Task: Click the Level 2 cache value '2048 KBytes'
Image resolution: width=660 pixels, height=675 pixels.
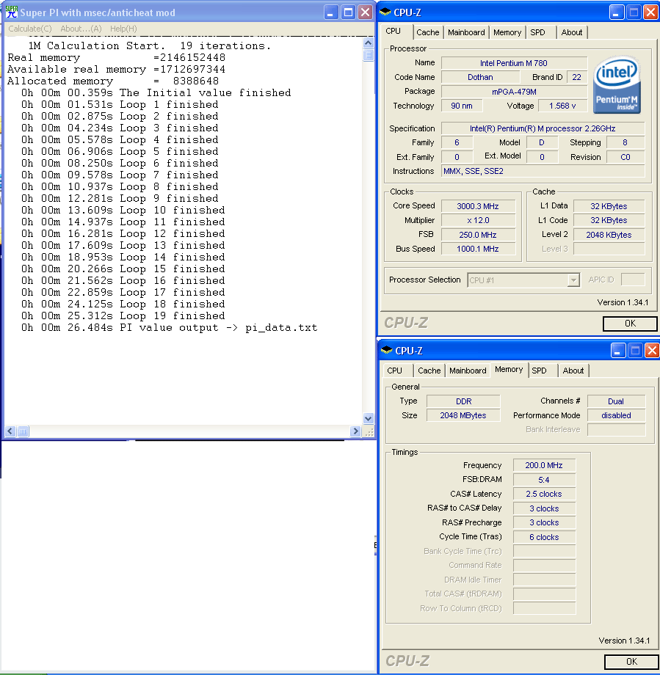Action: 609,235
